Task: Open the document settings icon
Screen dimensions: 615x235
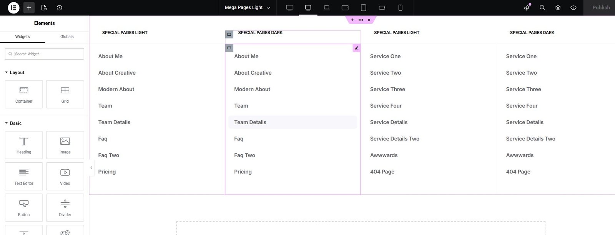Action: [x=44, y=8]
